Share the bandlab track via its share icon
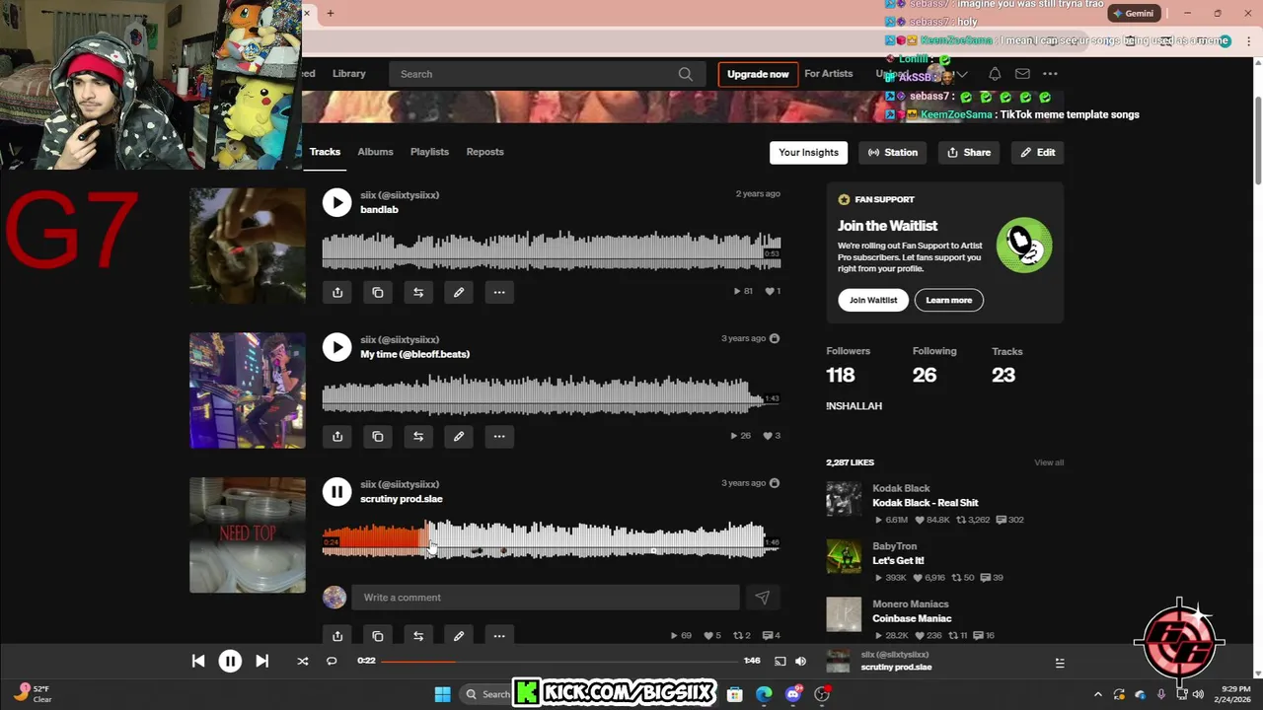 (x=337, y=292)
